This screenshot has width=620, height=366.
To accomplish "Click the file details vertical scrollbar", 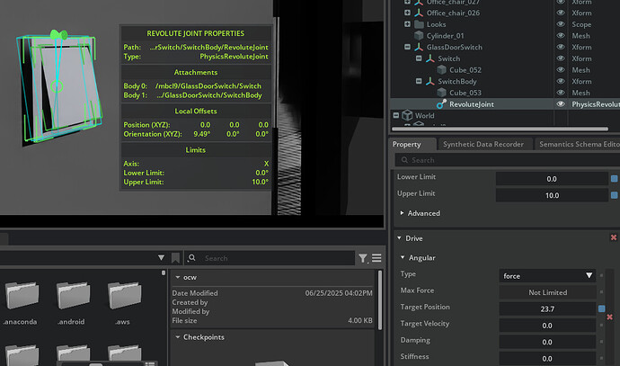I will [x=380, y=300].
